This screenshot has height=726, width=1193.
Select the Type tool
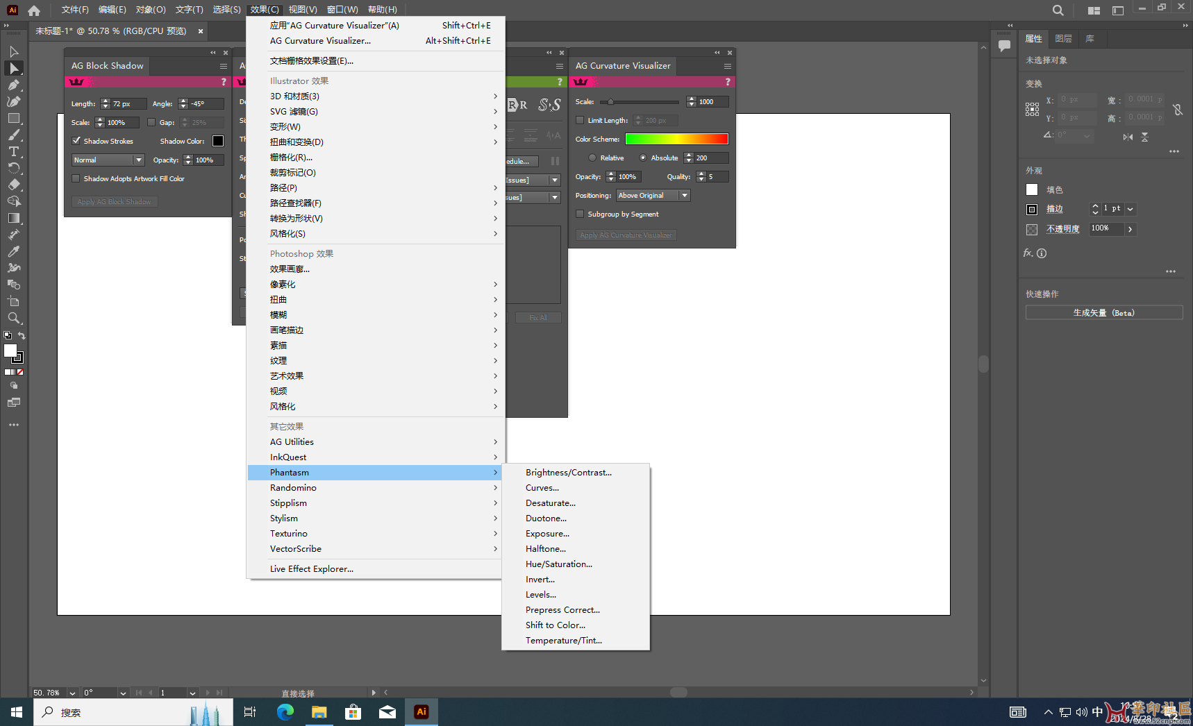14,151
